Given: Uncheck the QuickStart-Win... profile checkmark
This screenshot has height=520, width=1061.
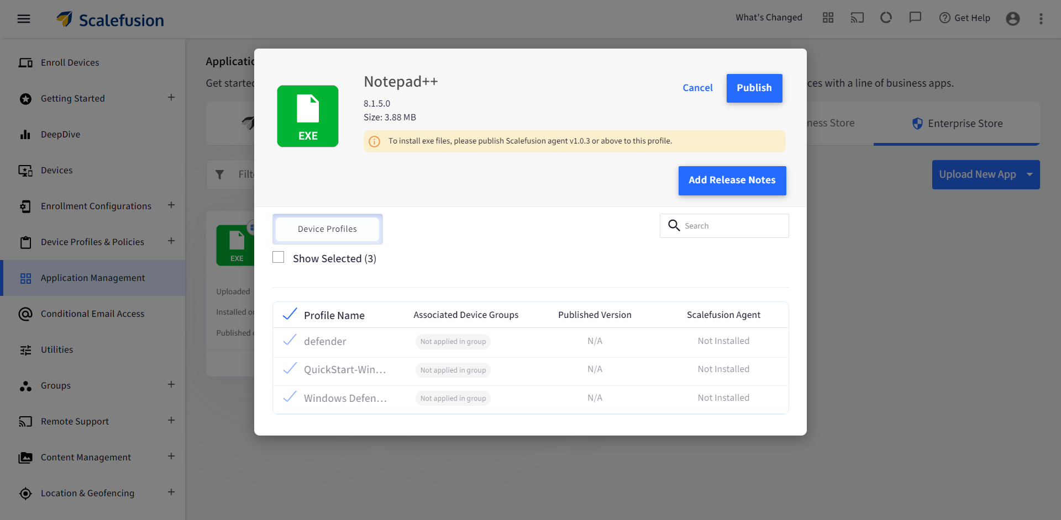Looking at the screenshot, I should click(x=290, y=368).
